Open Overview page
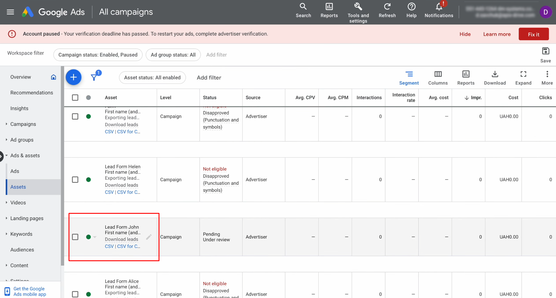Viewport: 556px width, 298px height. tap(21, 77)
